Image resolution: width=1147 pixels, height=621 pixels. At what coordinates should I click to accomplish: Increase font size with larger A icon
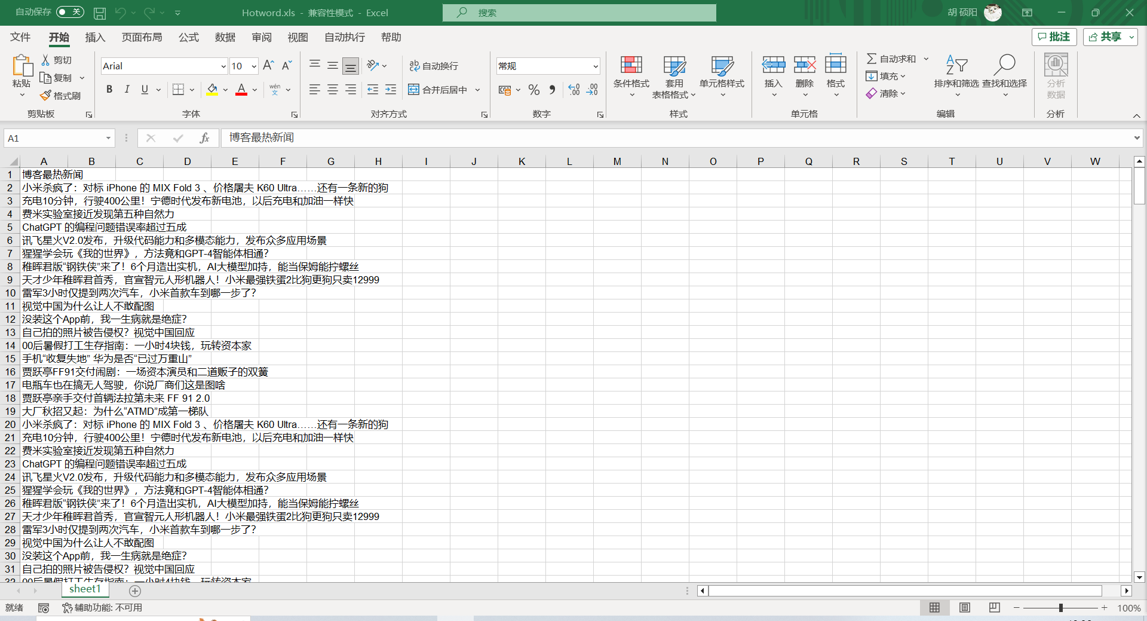[268, 66]
